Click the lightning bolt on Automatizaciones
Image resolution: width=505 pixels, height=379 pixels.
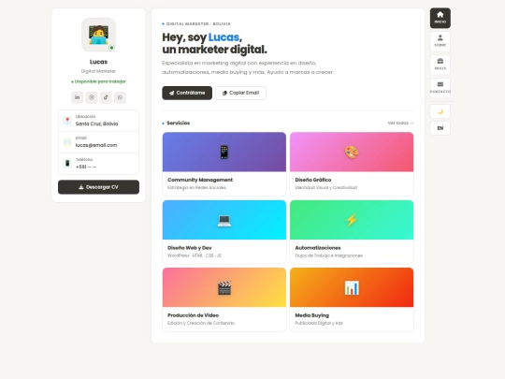pos(352,220)
